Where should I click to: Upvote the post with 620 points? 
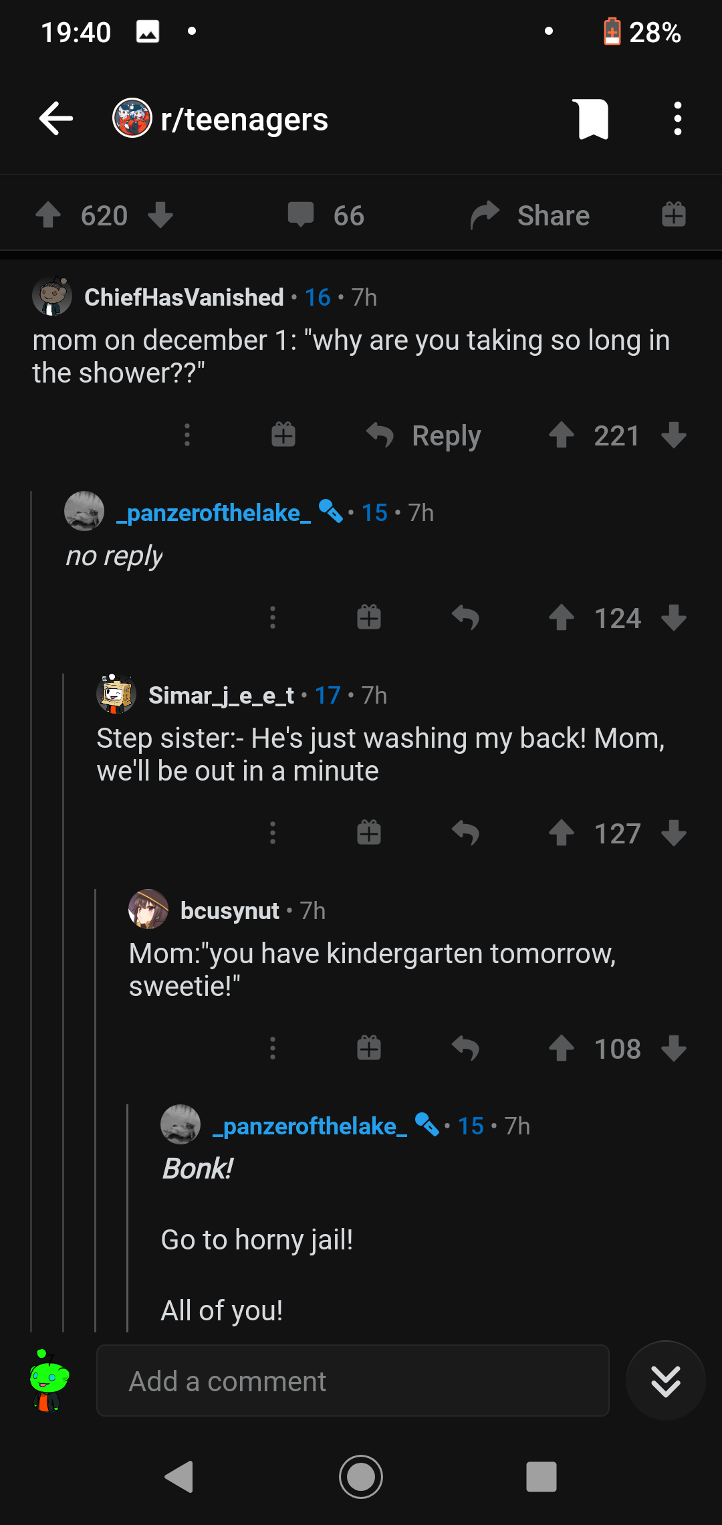(48, 215)
